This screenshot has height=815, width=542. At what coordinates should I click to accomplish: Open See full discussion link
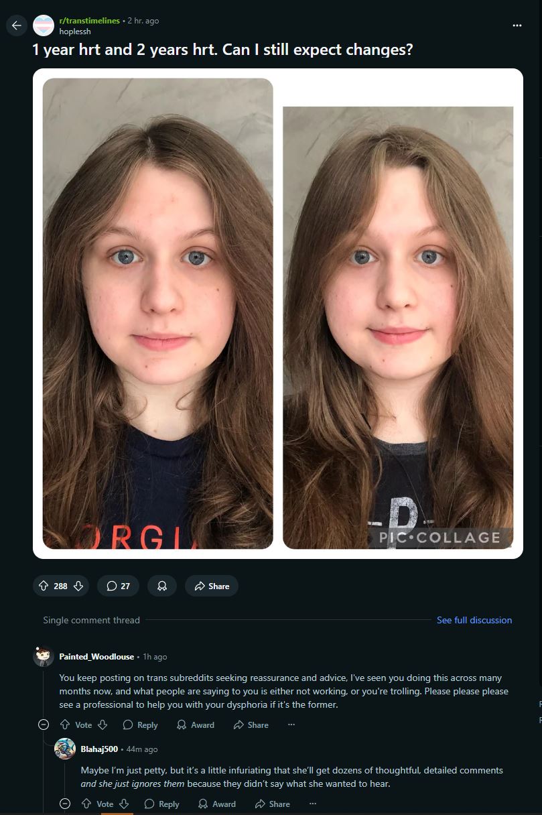[x=474, y=620]
